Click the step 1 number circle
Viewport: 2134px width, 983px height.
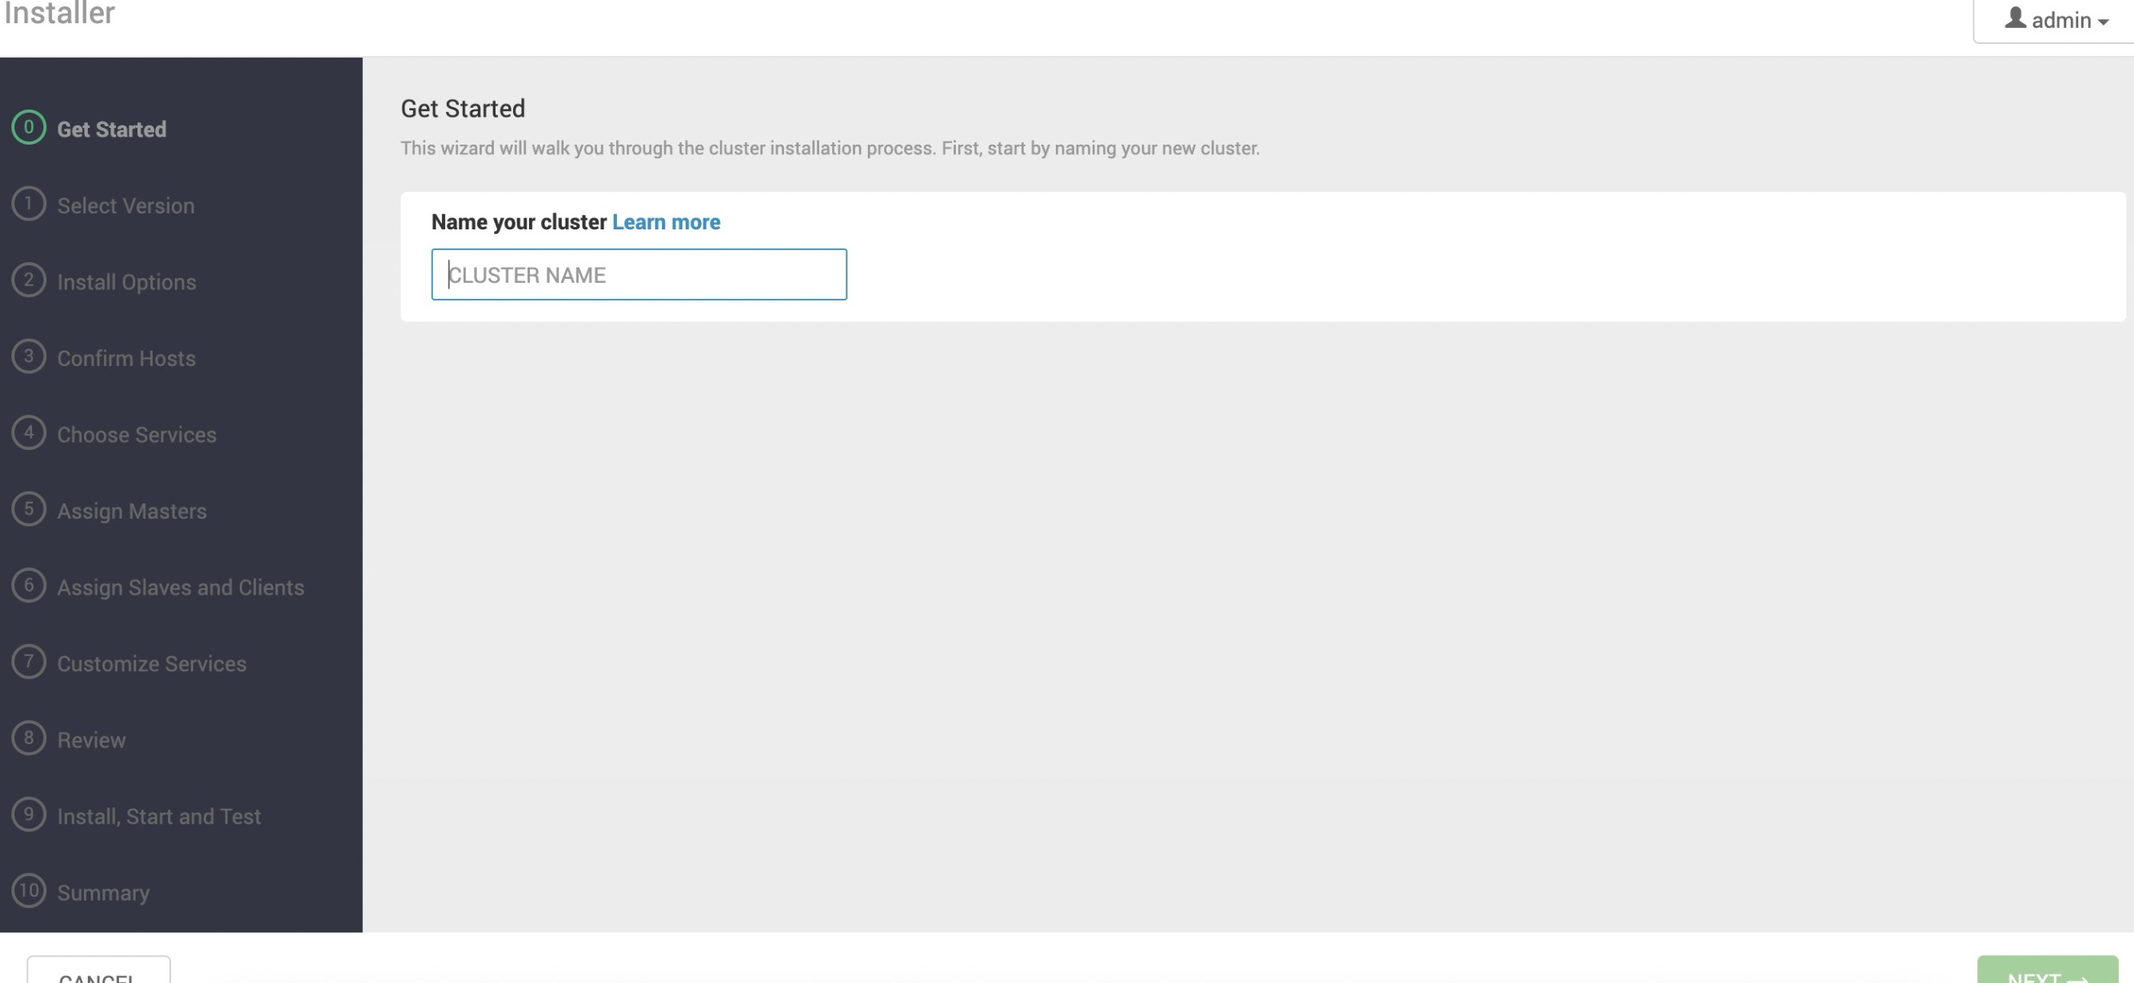(28, 204)
